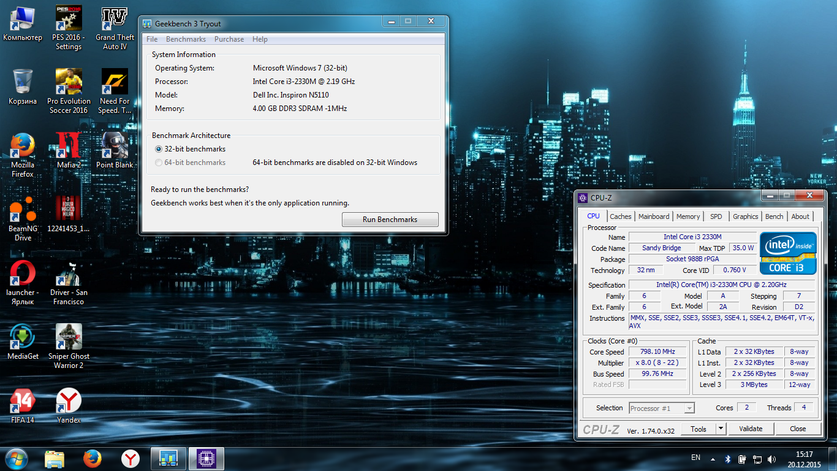Open the CPU-Z Processor selection dropdown
Screen dimensions: 837x471
(x=662, y=408)
